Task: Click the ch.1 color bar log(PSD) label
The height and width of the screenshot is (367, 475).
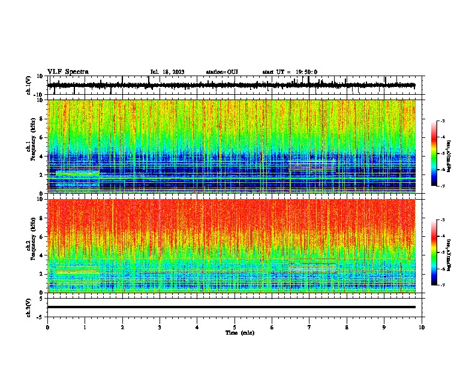Action: click(x=449, y=157)
